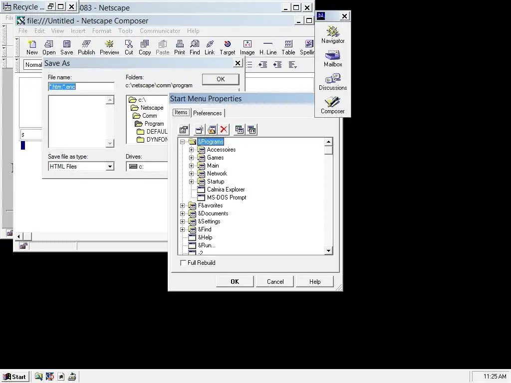Viewport: 511px width, 383px height.
Task: Click the Find icon in Composer toolbar
Action: click(x=195, y=47)
